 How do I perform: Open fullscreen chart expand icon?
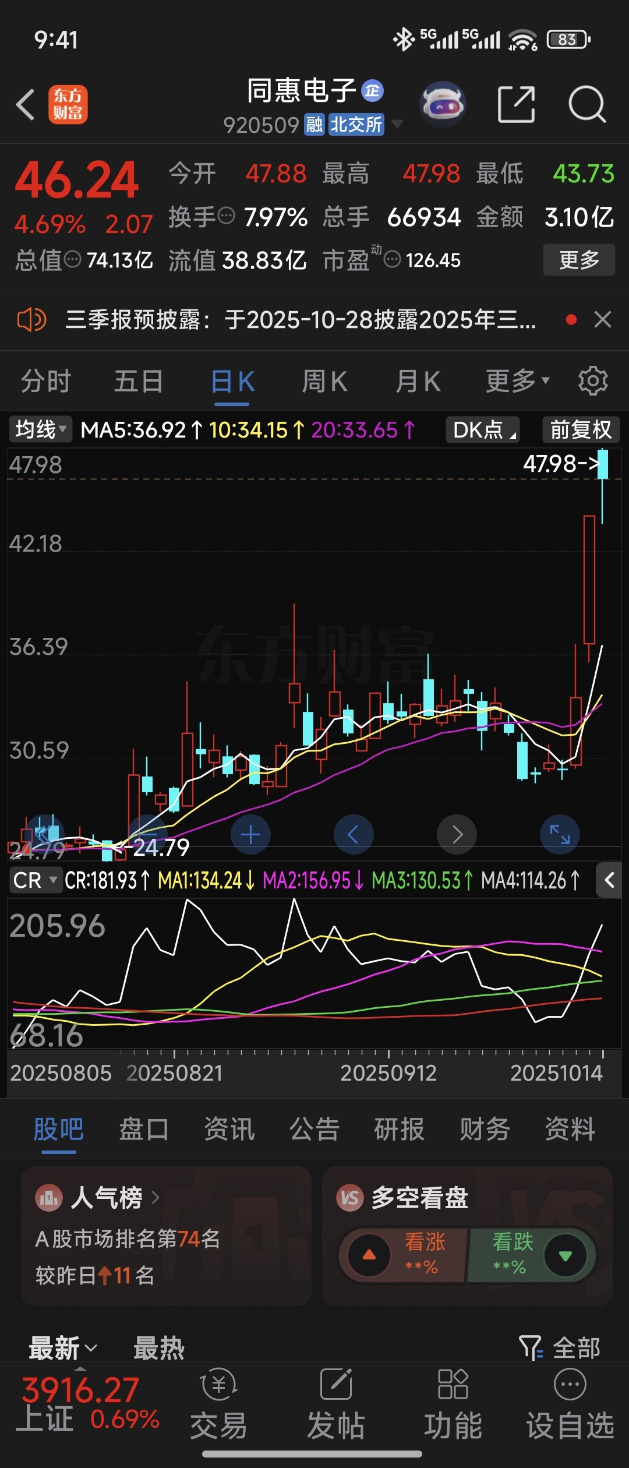coord(560,835)
